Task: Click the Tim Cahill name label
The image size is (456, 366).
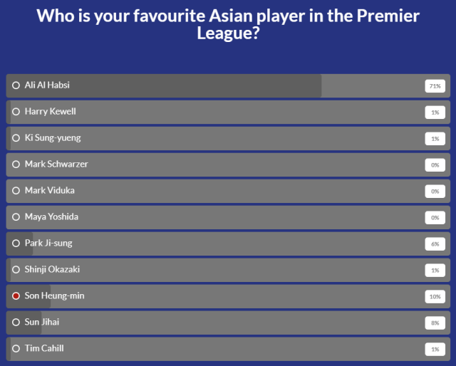Action: [44, 348]
